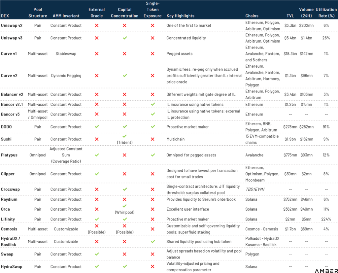Click the Pool Structure column header

pyautogui.click(x=38, y=13)
